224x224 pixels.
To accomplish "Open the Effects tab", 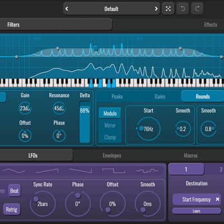I will tap(211, 25).
